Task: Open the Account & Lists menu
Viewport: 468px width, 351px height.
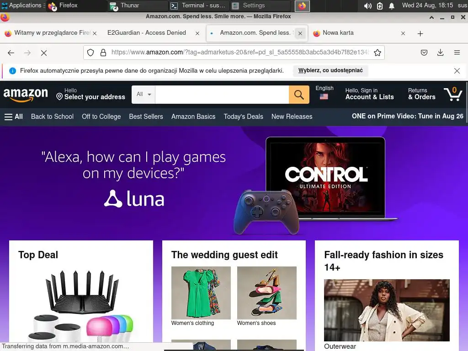Action: [x=369, y=94]
